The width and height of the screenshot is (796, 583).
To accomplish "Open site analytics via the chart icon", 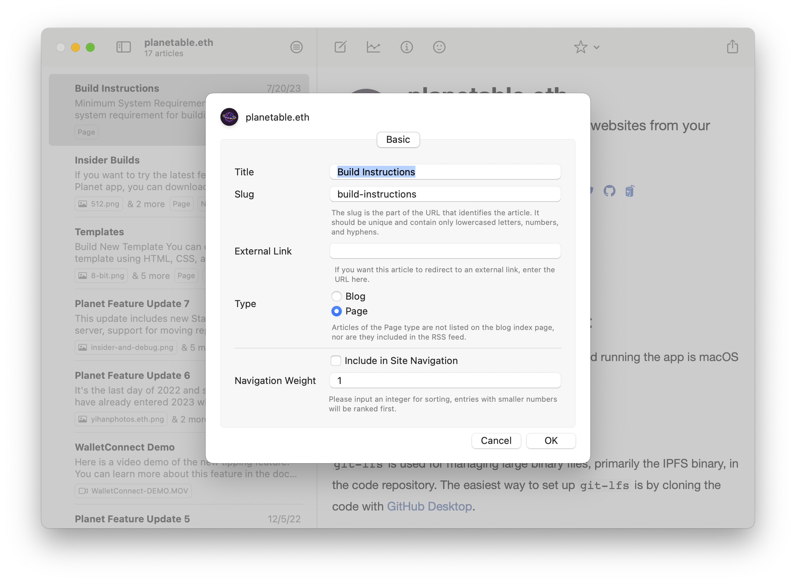I will 374,47.
